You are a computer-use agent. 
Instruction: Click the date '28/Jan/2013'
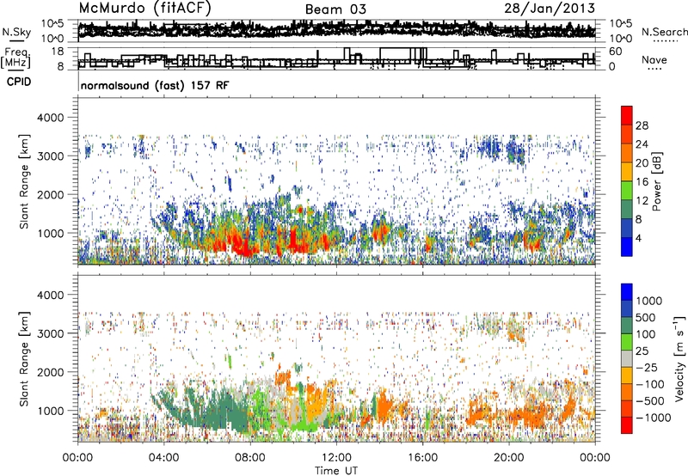(x=550, y=9)
